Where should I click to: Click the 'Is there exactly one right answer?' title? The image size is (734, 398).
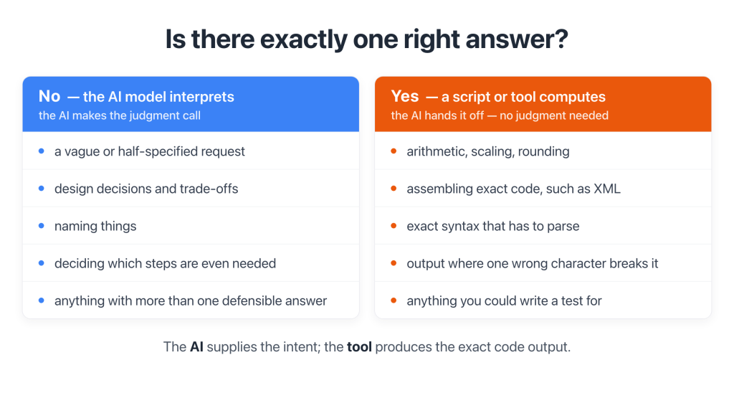[366, 39]
